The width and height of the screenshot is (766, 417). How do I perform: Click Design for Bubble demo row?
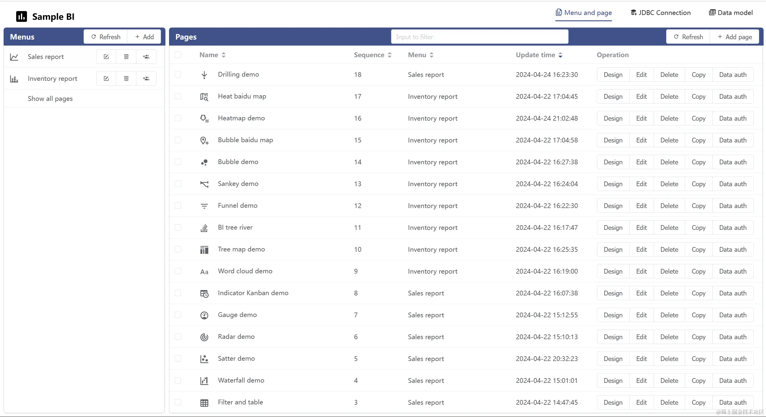(613, 162)
